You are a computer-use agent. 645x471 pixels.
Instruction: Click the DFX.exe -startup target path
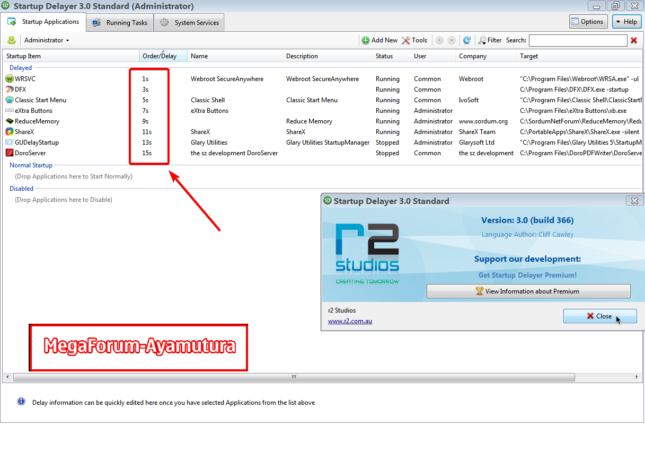(x=575, y=90)
